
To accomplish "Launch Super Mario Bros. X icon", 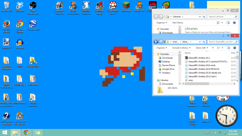I will coord(113,8).
